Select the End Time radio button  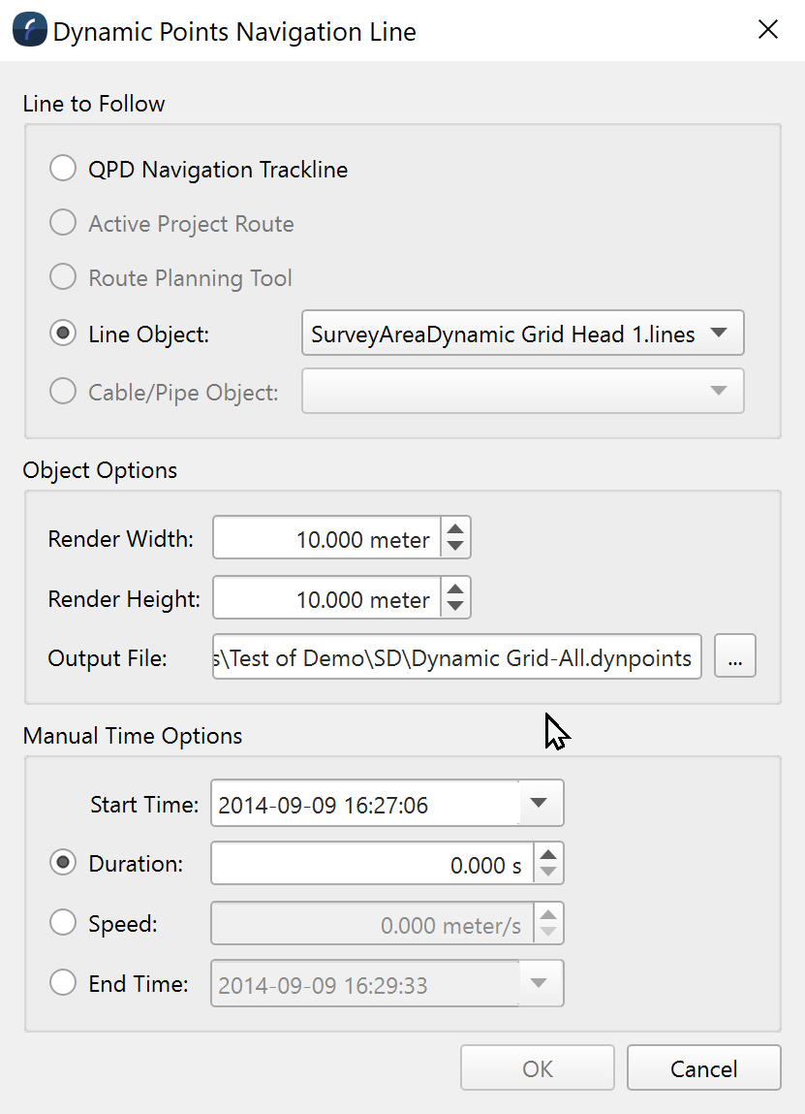tap(63, 984)
